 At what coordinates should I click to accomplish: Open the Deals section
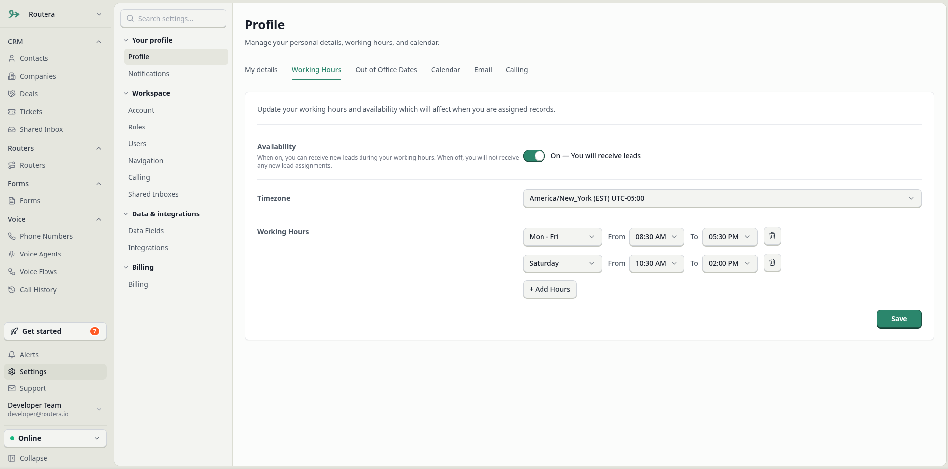click(x=55, y=94)
